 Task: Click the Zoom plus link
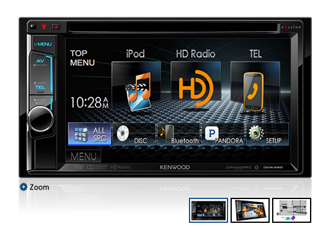pyautogui.click(x=34, y=187)
